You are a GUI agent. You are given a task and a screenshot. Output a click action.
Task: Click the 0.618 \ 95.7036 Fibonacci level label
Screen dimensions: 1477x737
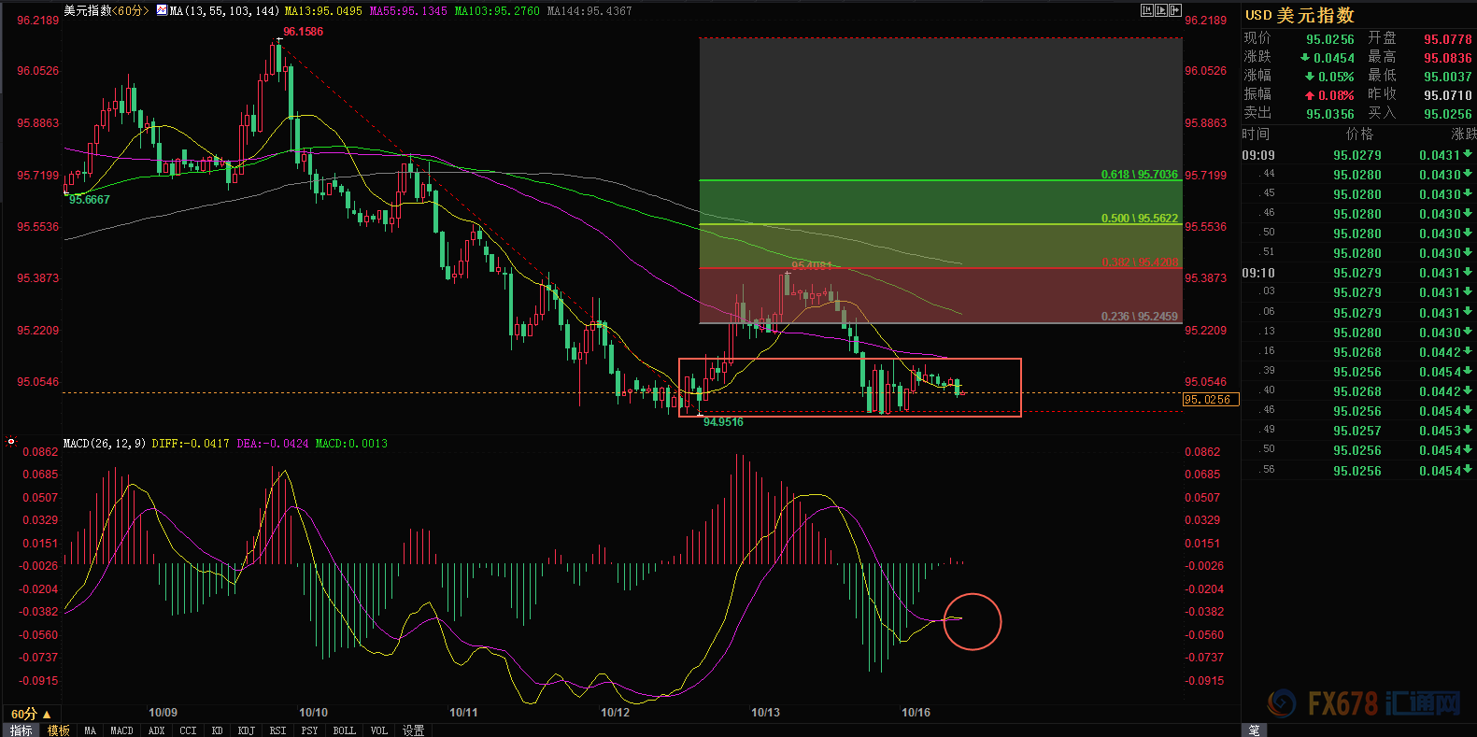click(x=1139, y=175)
